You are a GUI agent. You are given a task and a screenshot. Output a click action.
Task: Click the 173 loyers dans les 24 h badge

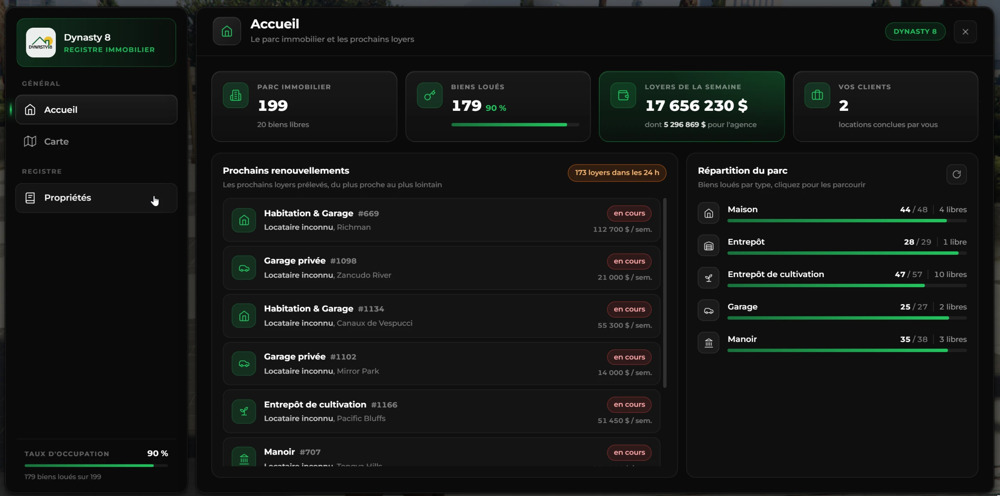(x=617, y=173)
